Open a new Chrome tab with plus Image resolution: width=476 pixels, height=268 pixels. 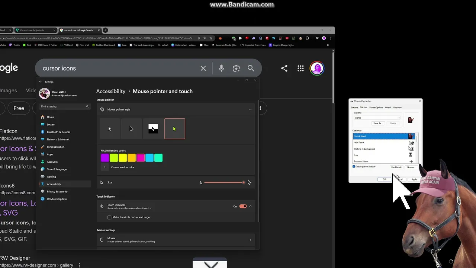click(x=105, y=30)
